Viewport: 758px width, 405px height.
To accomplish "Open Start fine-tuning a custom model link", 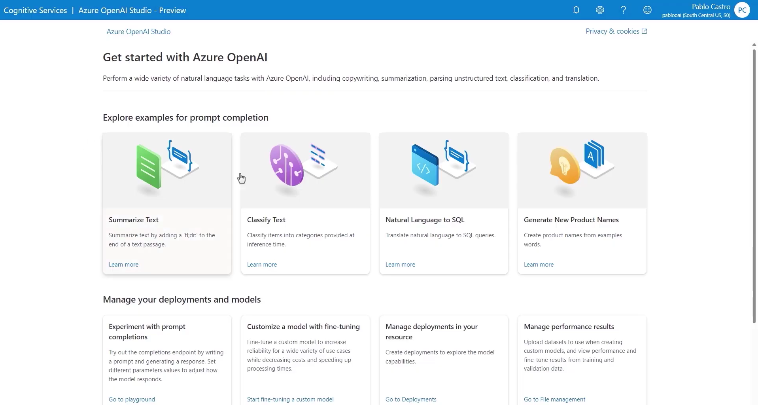I will pyautogui.click(x=290, y=399).
